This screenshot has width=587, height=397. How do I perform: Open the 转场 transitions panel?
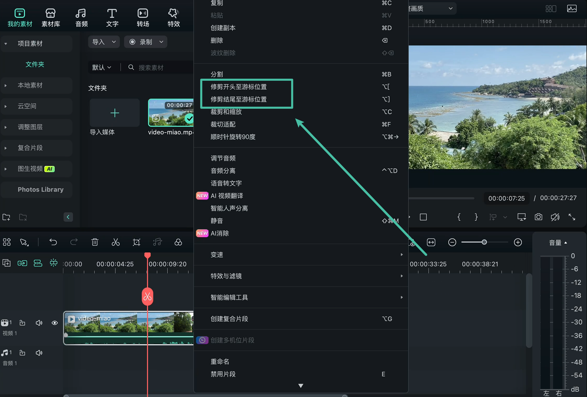(143, 17)
